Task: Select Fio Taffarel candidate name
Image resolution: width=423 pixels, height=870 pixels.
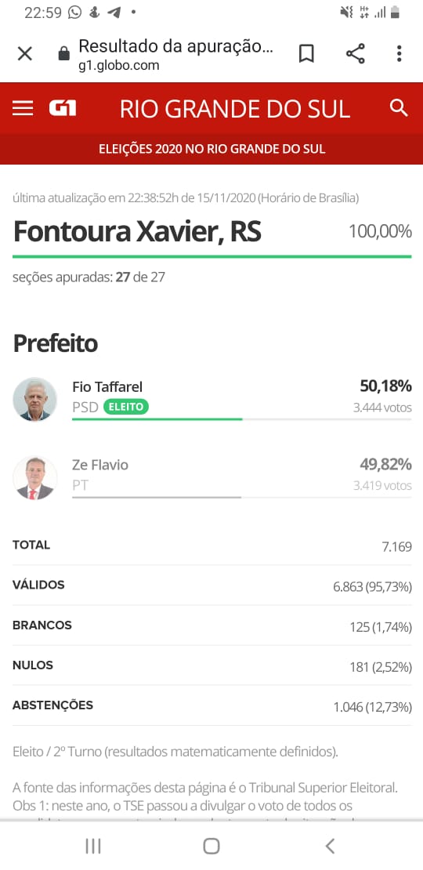Action: pos(107,386)
